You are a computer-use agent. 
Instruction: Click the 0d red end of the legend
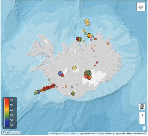(7, 100)
